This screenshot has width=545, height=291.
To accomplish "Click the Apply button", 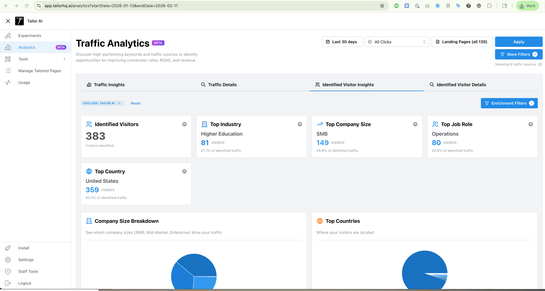I will (518, 42).
